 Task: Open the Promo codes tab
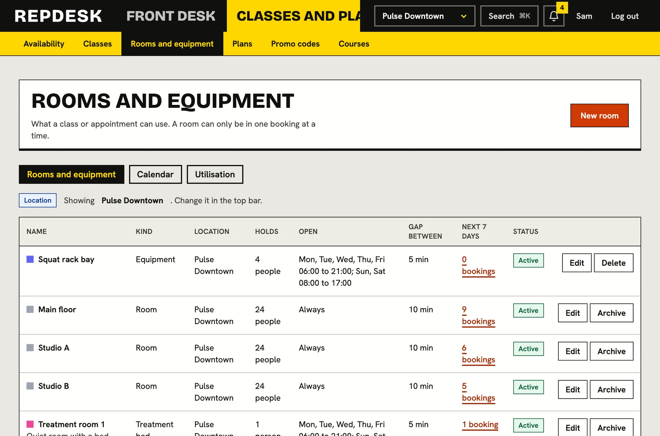click(x=296, y=44)
